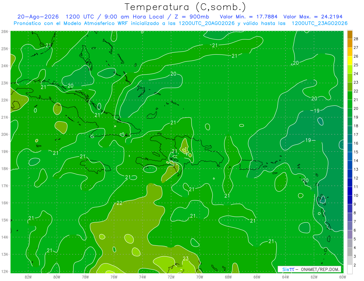Click the colorbar scale label '5'
This screenshot has height=281, width=364.
[355, 239]
